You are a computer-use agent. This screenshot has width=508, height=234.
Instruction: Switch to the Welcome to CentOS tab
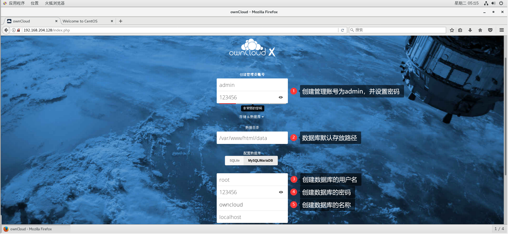87,21
